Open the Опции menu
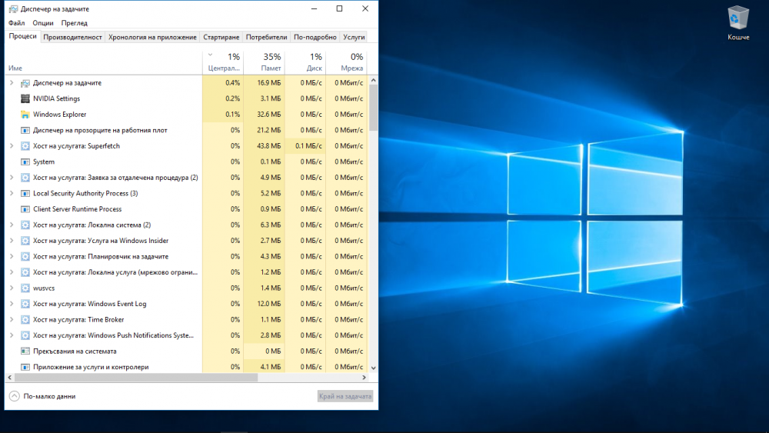The width and height of the screenshot is (769, 433). click(43, 23)
